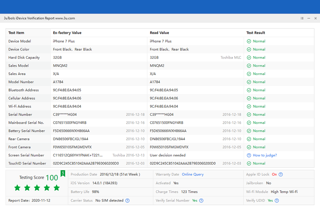Screen dimensions: 320x207
Task: Click the Device Model Normal check icon
Action: 249,41
